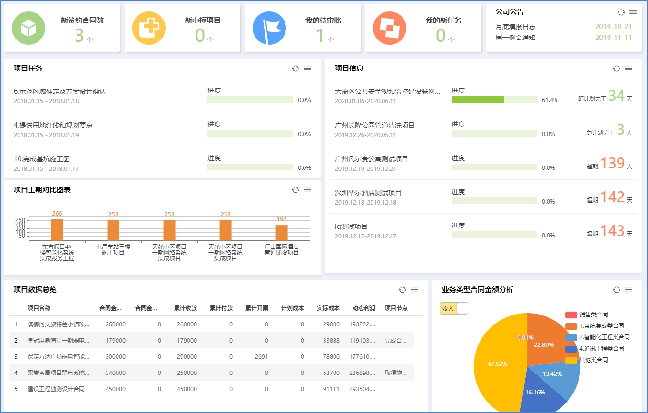Open the 月底填报日志 announcement
Screen dimensions: 648x413
pos(515,27)
